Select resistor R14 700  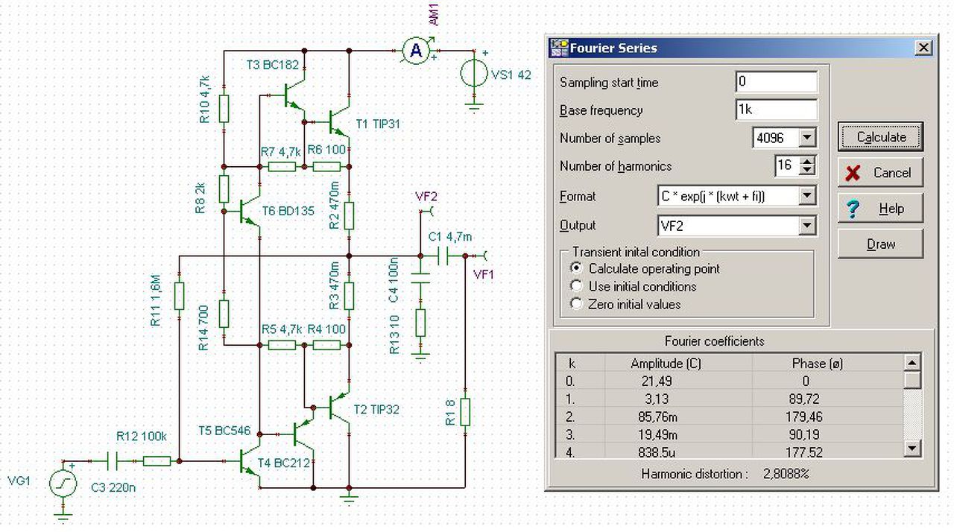(224, 313)
